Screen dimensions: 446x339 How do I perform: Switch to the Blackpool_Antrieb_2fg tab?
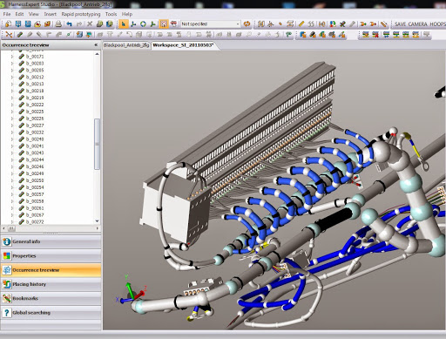126,45
